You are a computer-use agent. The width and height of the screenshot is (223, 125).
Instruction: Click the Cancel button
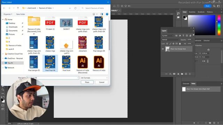pos(101,82)
